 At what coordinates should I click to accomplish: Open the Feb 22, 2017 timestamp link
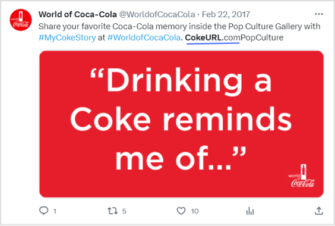(226, 14)
